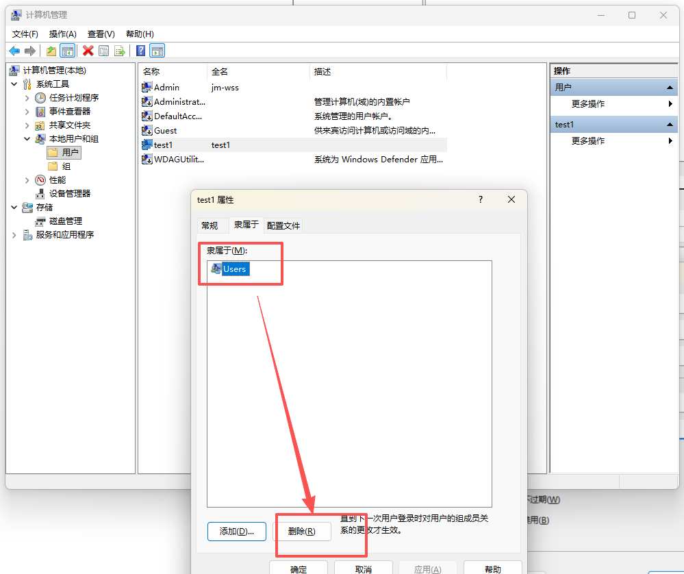Viewport: 684px width, 574px height.
Task: Select the 组 folder in tree
Action: pos(66,166)
